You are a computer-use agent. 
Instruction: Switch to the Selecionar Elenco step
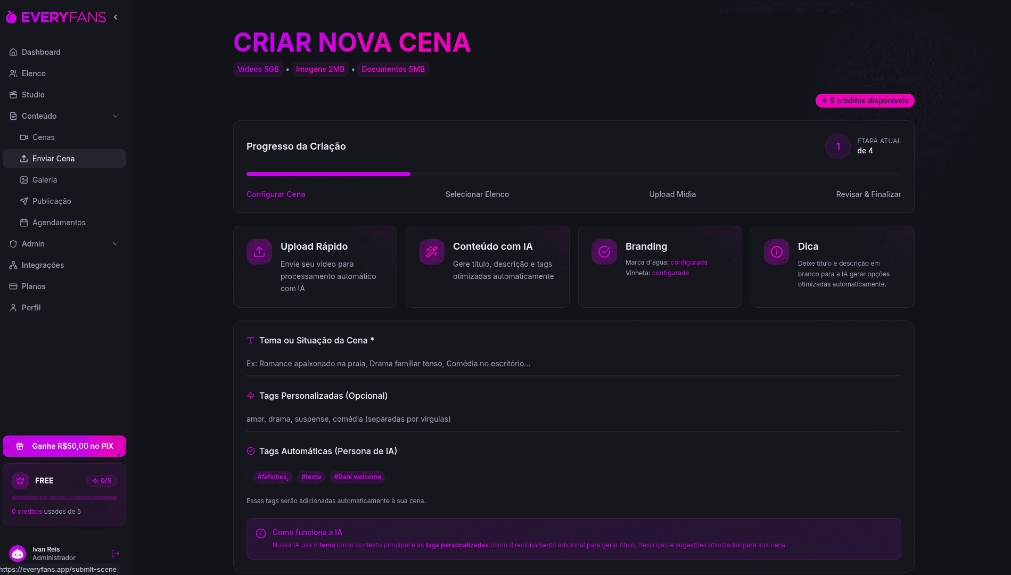pyautogui.click(x=476, y=194)
